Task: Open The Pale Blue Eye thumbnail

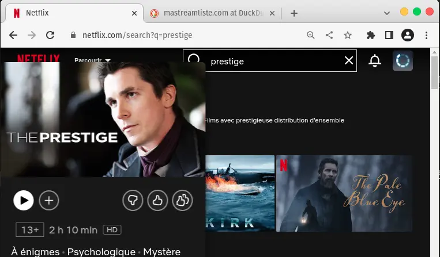Action: click(x=344, y=194)
